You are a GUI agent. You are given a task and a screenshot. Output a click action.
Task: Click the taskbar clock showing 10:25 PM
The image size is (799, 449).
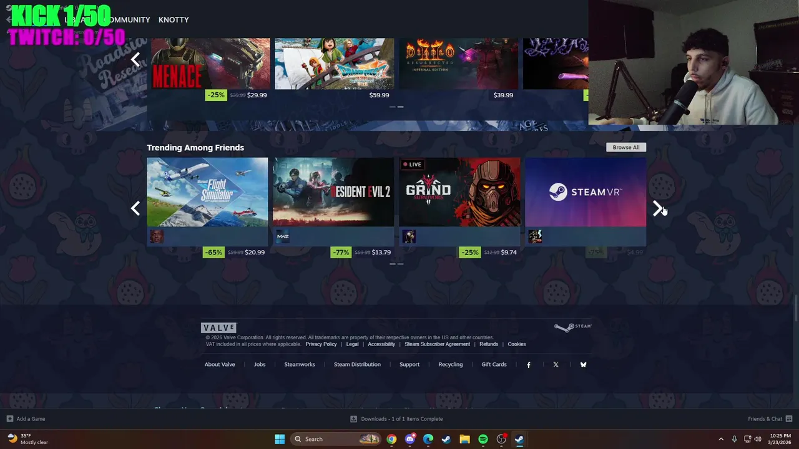click(780, 439)
